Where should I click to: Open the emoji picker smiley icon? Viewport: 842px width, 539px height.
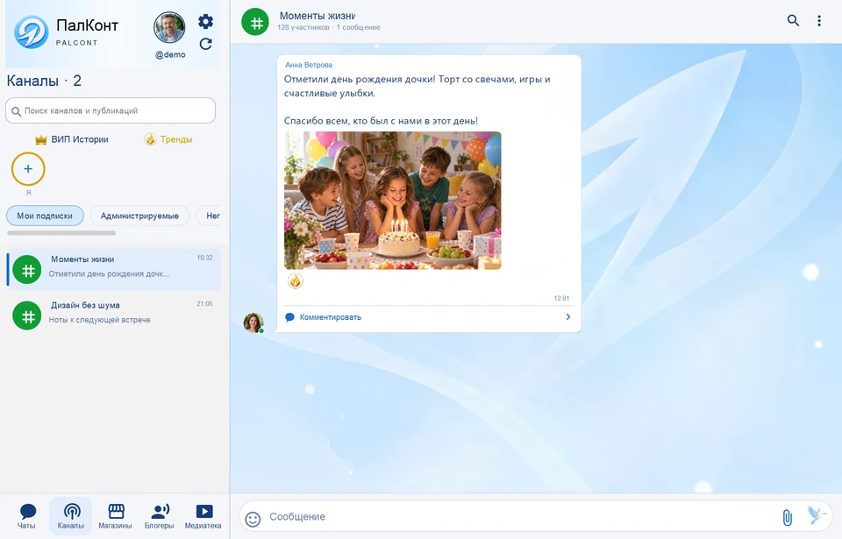coord(253,519)
